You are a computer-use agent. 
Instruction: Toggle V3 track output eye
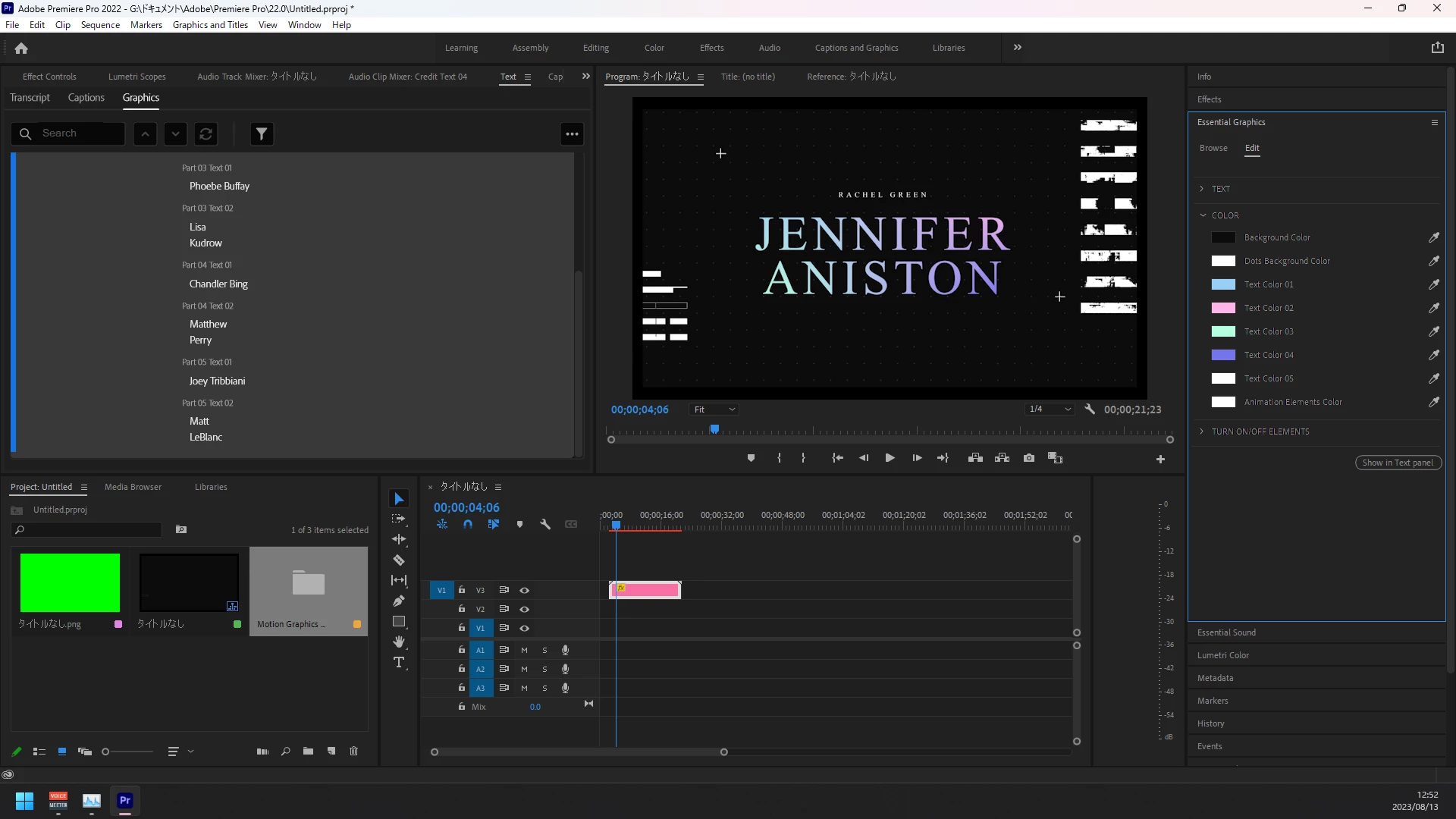[524, 590]
